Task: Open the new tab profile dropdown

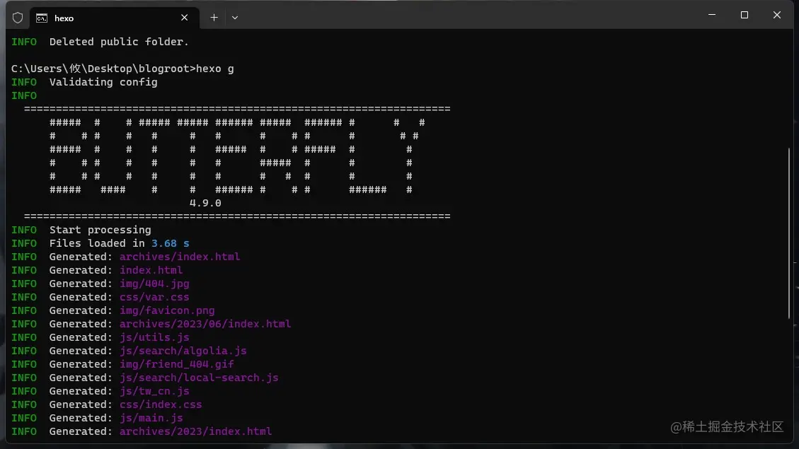Action: coord(235,18)
